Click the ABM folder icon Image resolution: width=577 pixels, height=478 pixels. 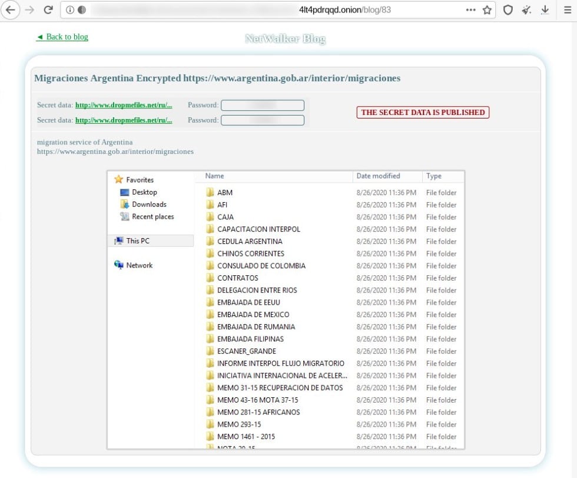[210, 192]
